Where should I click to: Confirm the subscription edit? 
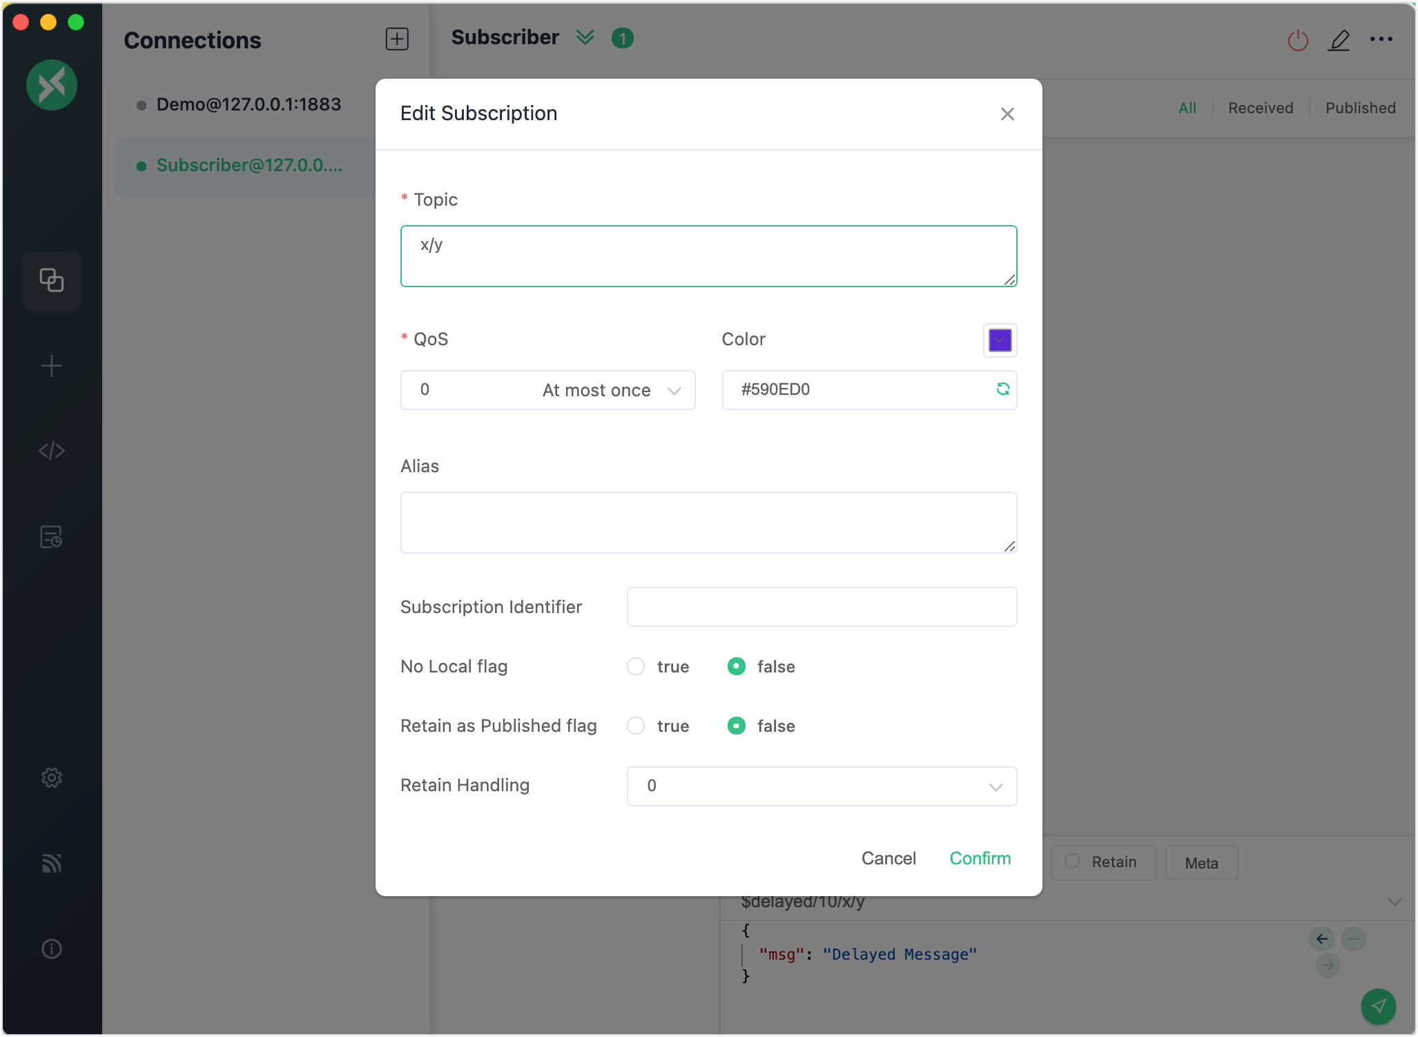coord(980,858)
